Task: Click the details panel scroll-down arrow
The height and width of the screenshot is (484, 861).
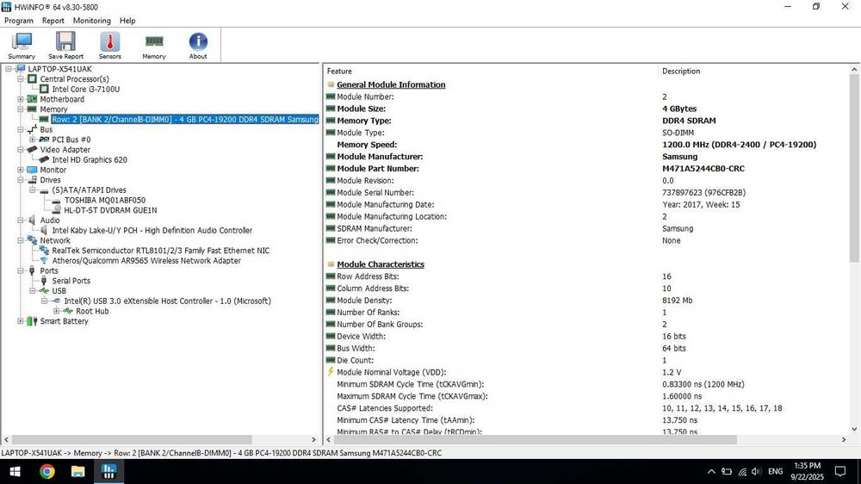Action: (x=854, y=430)
